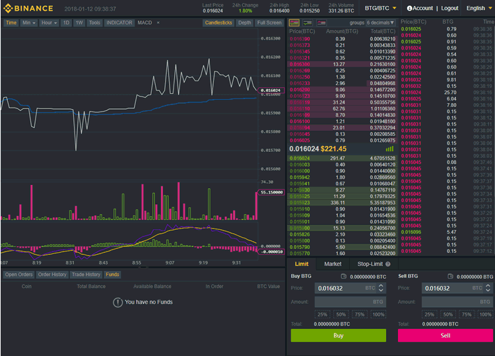Viewport: 495px width, 356px height.
Task: Expand the Hour interval dropdown
Action: point(49,22)
